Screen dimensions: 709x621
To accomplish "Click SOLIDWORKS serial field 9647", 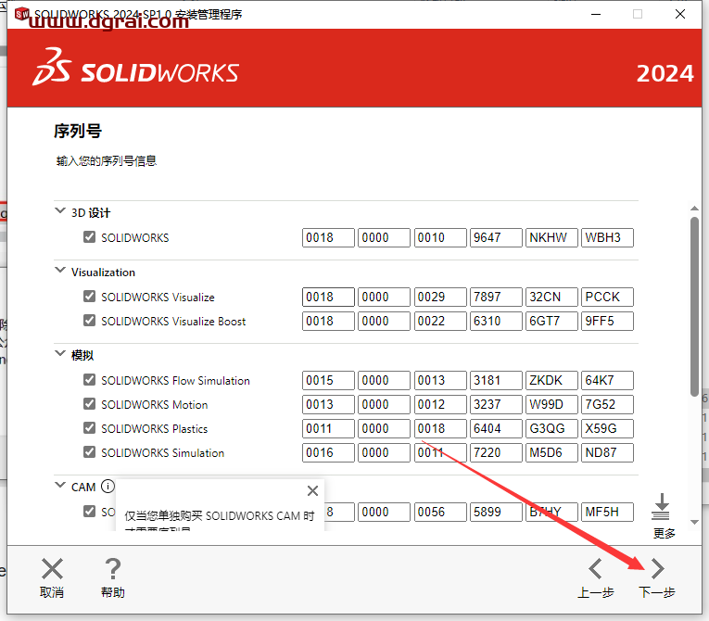I will click(x=496, y=237).
